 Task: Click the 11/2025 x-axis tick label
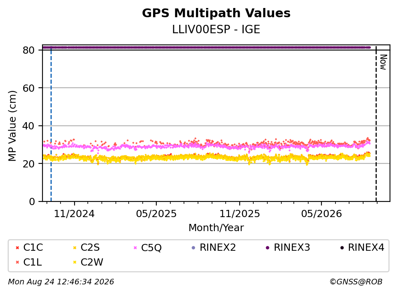click(x=240, y=214)
